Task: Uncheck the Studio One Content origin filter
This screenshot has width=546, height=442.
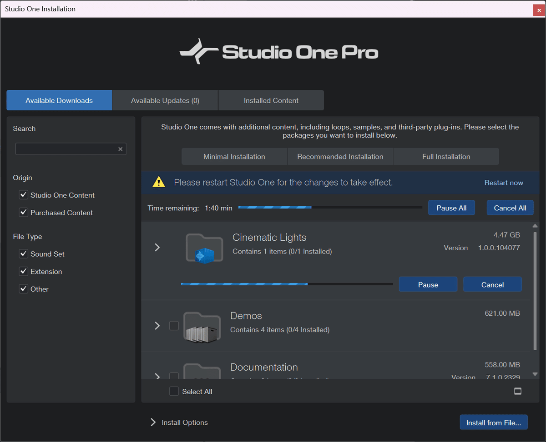Action: pos(24,195)
